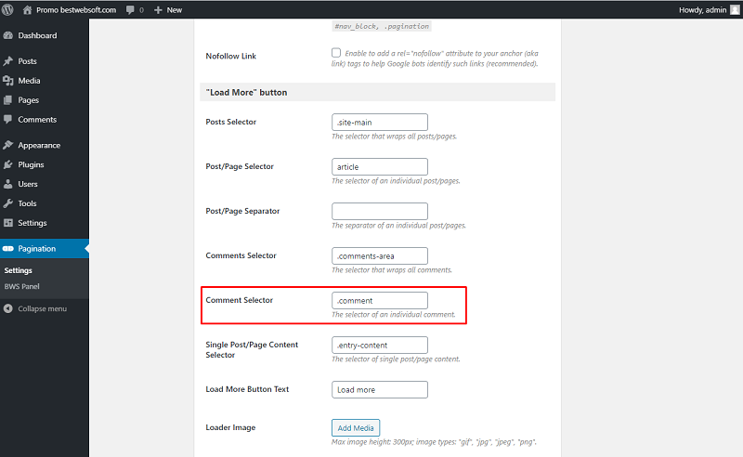Click the comments bubble icon in admin bar
743x457 pixels.
tap(130, 10)
